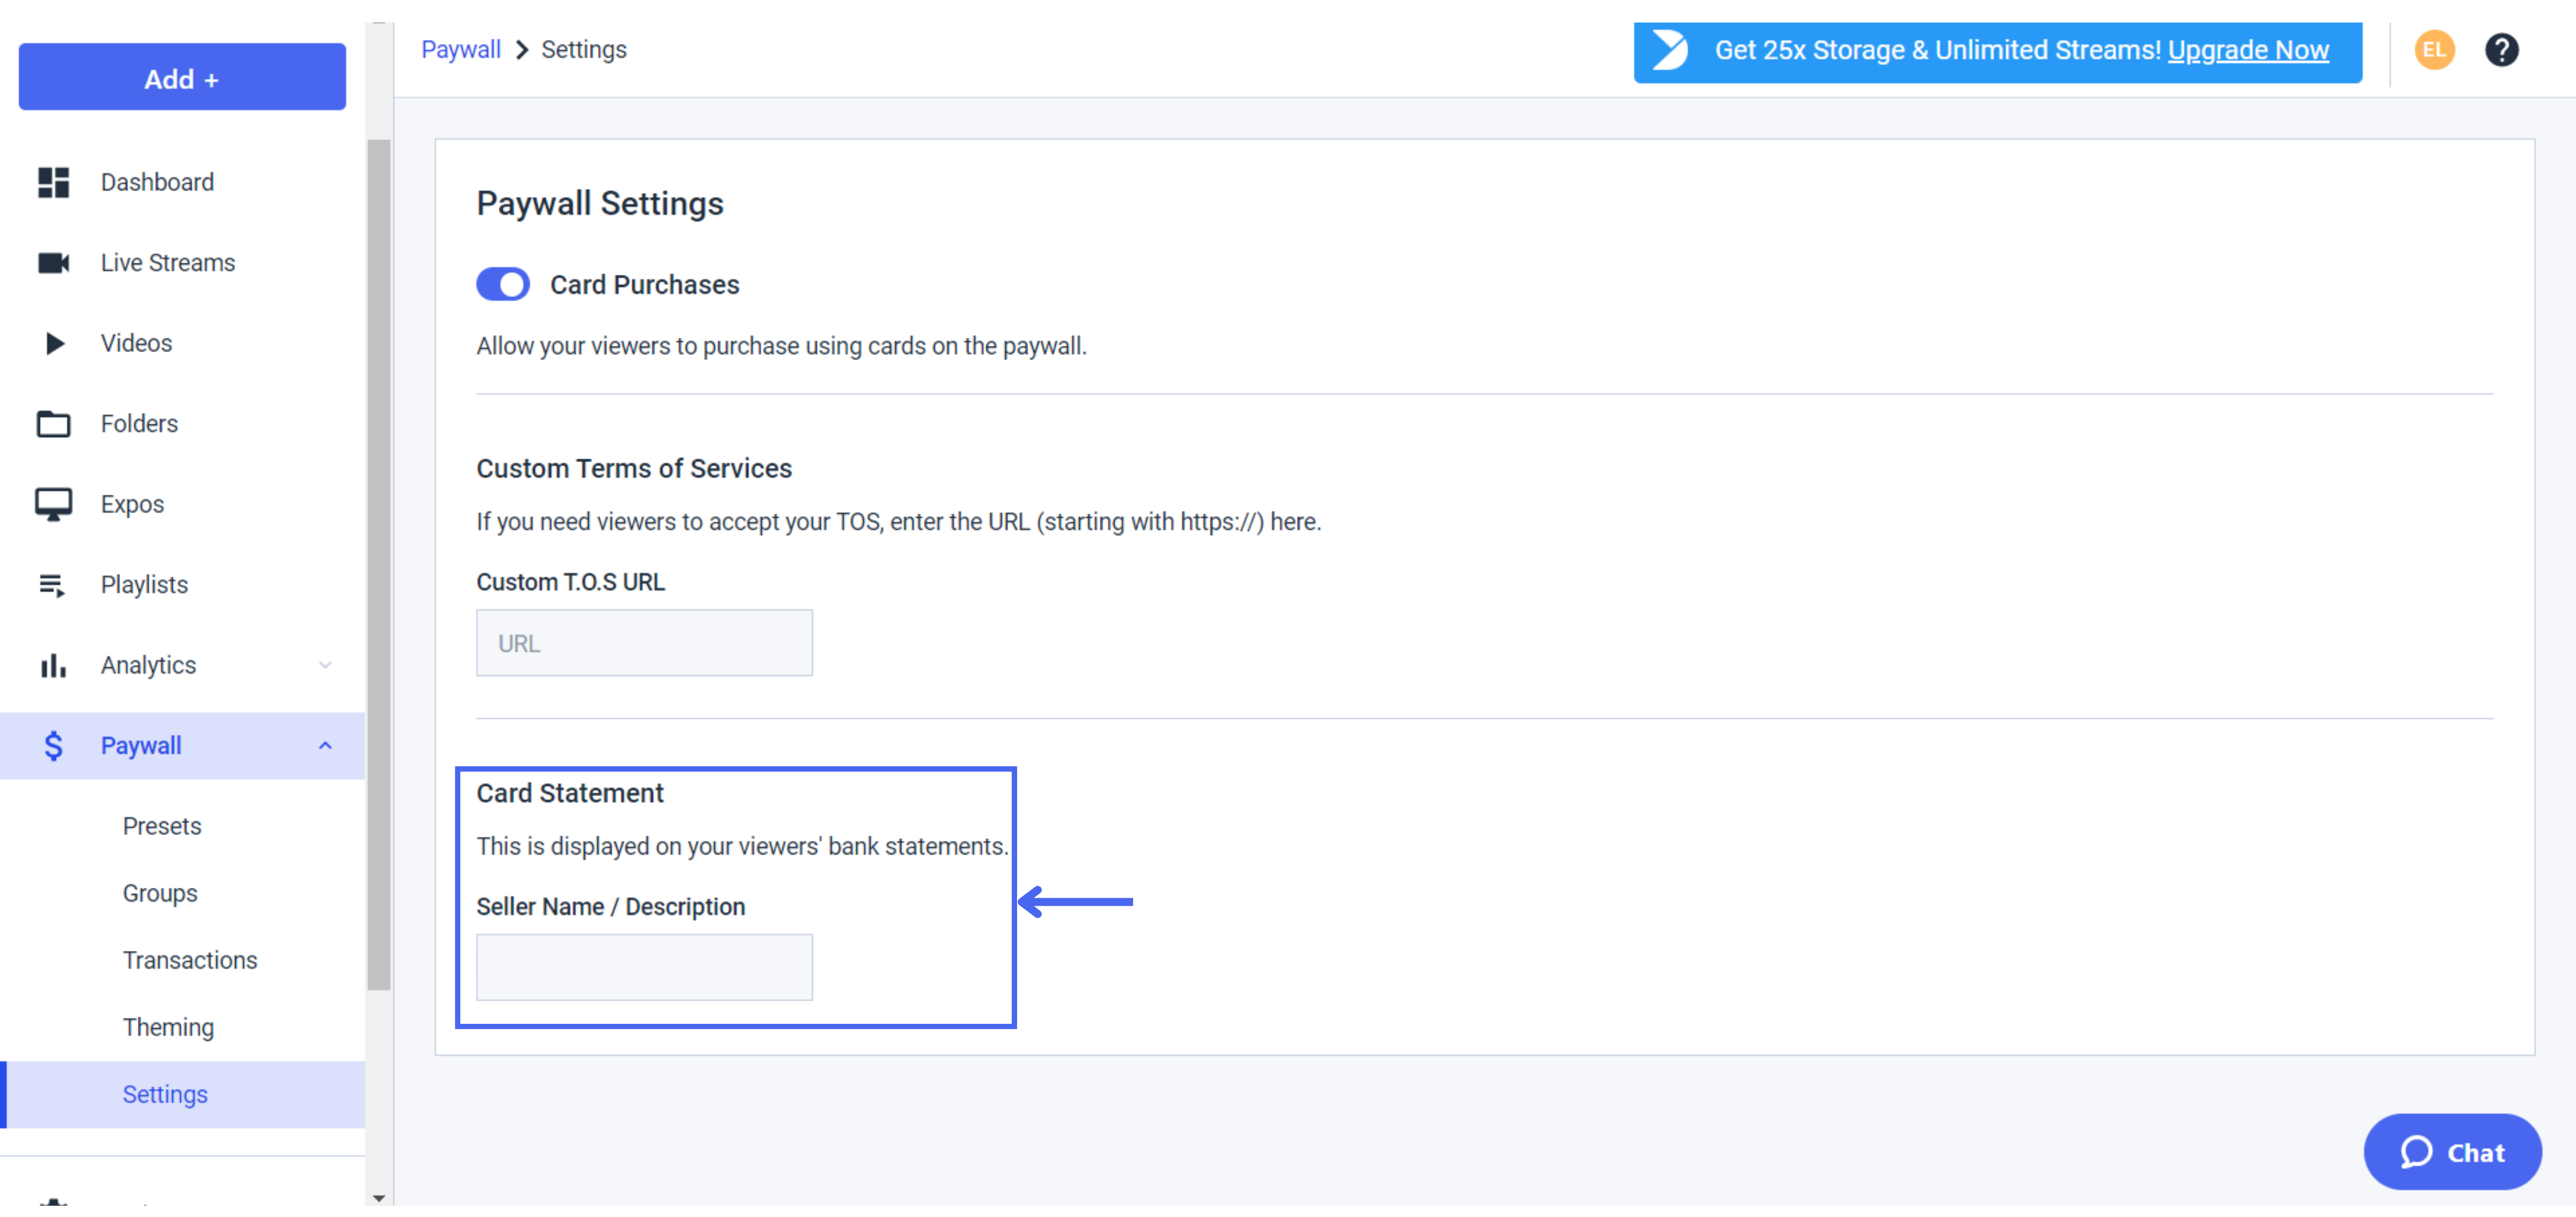Click the Add + button
2576x1217 pixels.
pos(182,77)
